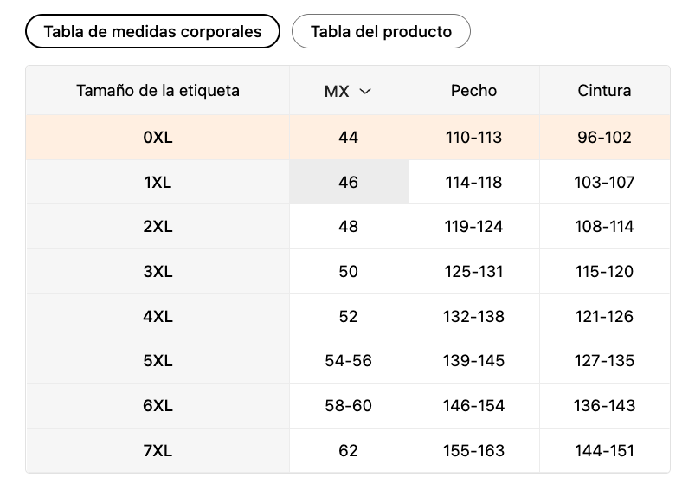Open the MX size region dropdown
Image resolution: width=682 pixels, height=490 pixels.
(348, 91)
